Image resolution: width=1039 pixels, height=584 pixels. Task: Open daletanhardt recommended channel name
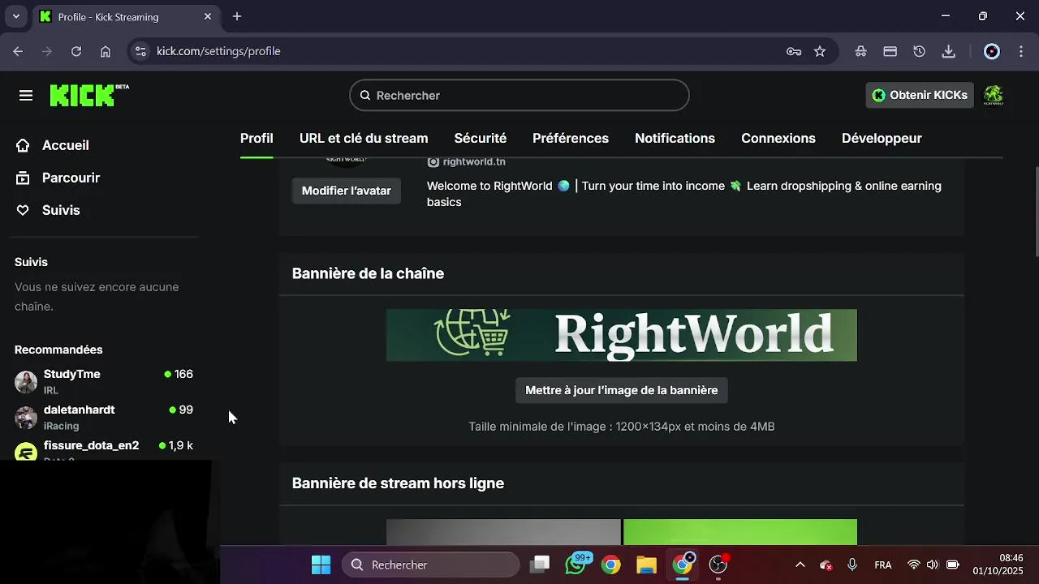click(80, 410)
